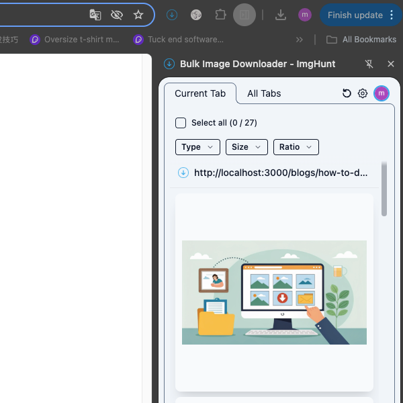The height and width of the screenshot is (403, 403).
Task: Select the Current Tab tab
Action: pyautogui.click(x=200, y=93)
